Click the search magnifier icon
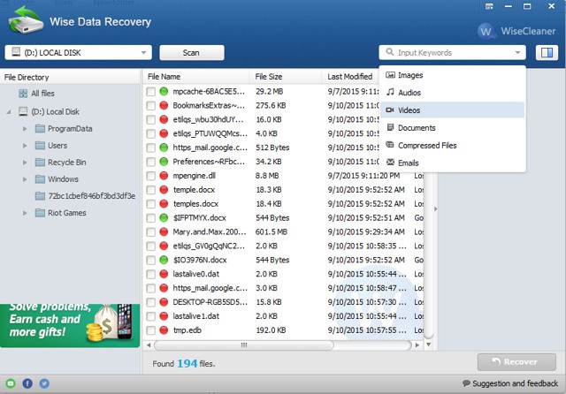This screenshot has height=394, width=566. 389,52
